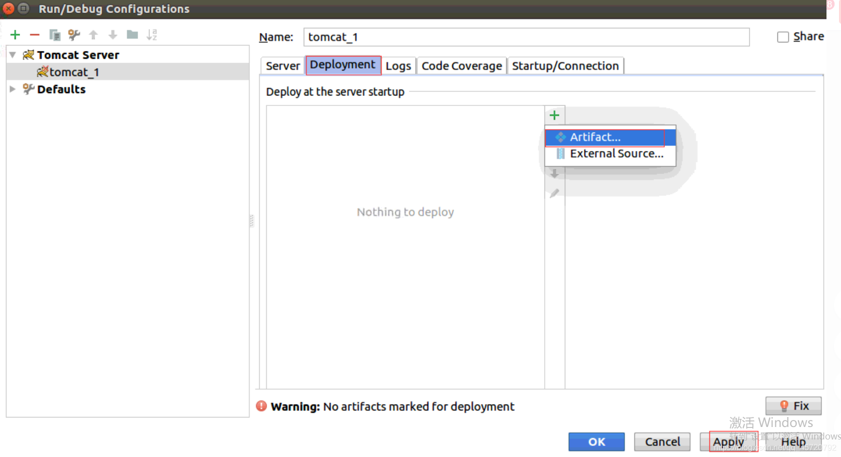Click the tomcat_1 configuration icon

(43, 71)
